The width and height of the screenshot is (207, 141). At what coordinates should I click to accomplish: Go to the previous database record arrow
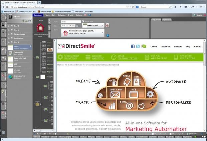(38, 134)
